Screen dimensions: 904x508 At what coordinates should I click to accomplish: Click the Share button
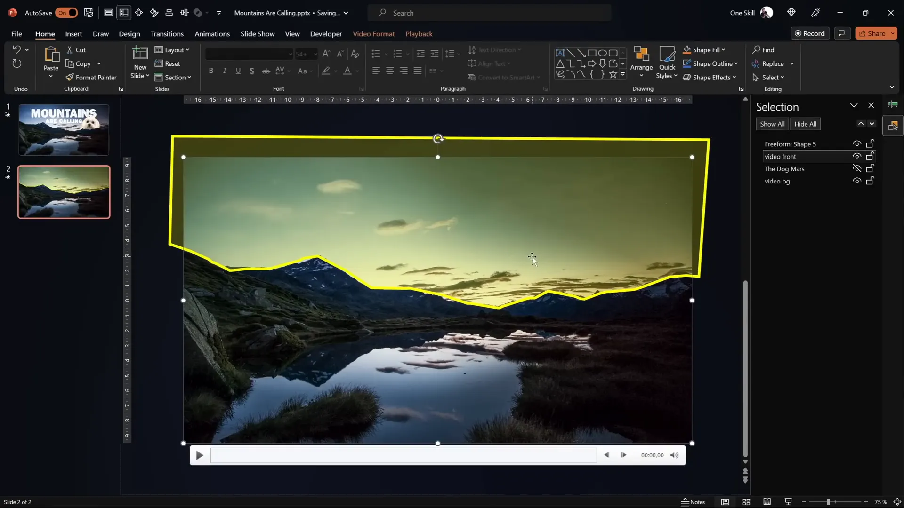[x=872, y=33]
